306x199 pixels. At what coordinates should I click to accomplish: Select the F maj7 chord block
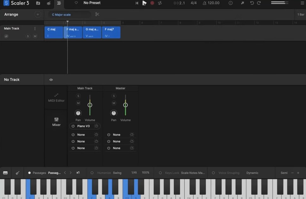[x=111, y=32]
